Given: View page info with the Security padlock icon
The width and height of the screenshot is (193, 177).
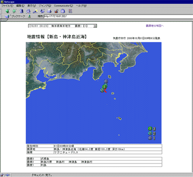Looking at the screenshot, I should pos(56,11).
